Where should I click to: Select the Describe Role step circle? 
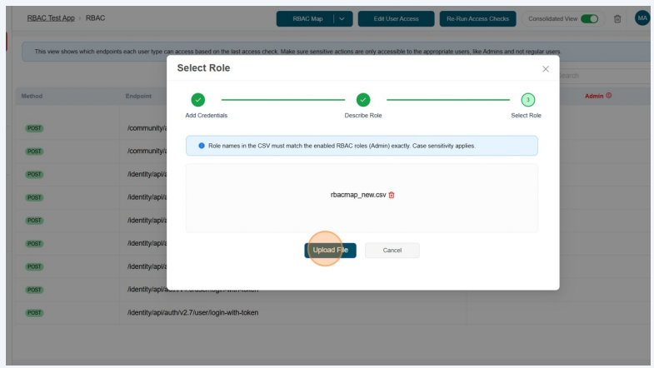363,100
